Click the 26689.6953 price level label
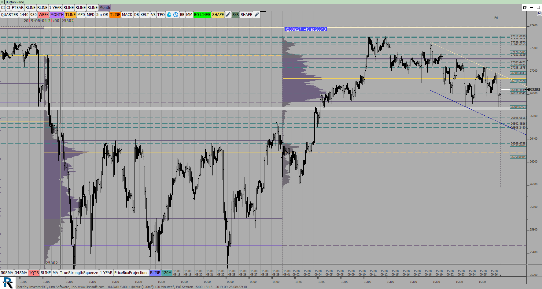542x289 pixels. (518, 107)
